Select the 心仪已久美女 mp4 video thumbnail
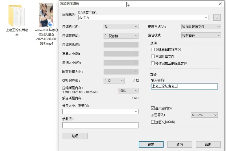 [46, 15]
